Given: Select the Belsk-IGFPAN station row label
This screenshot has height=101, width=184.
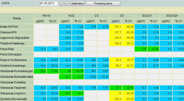Looking at the screenshot, I should (17, 27).
